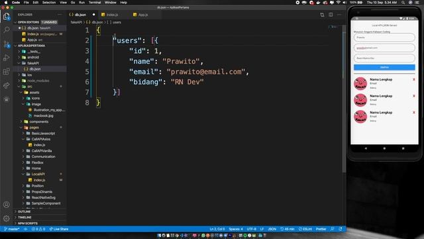
Task: Open the notifications bell in status bar
Action: pos(341,229)
